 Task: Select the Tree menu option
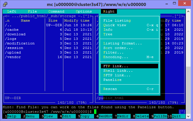108,34
